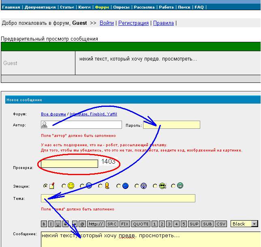Screen dimensions: 261x247
Task: Focus the Тема subject input field
Action: [x=118, y=198]
